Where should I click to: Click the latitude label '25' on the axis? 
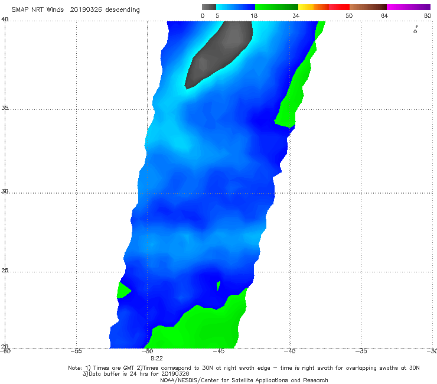[x=5, y=270]
